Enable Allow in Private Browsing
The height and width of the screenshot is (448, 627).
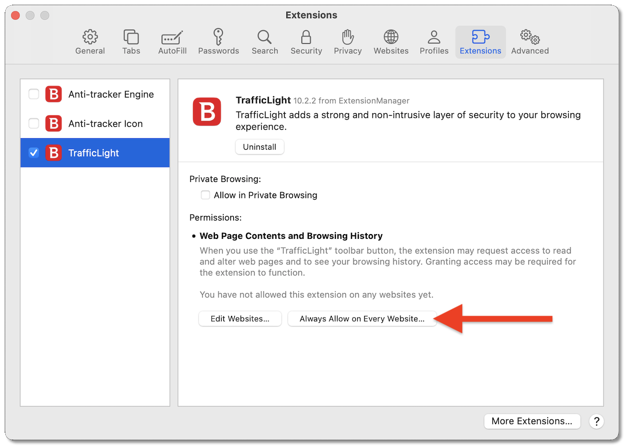tap(206, 195)
